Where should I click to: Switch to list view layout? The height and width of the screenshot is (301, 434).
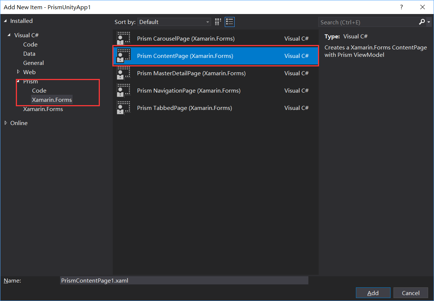pyautogui.click(x=230, y=22)
